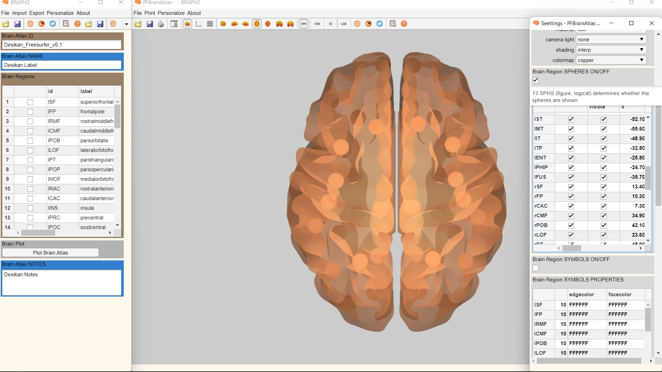Open the settings panel icon
Viewport: 662px width, 372px height.
click(174, 24)
